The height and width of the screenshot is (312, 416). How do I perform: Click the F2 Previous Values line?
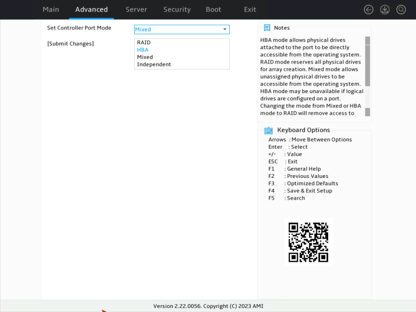(298, 176)
